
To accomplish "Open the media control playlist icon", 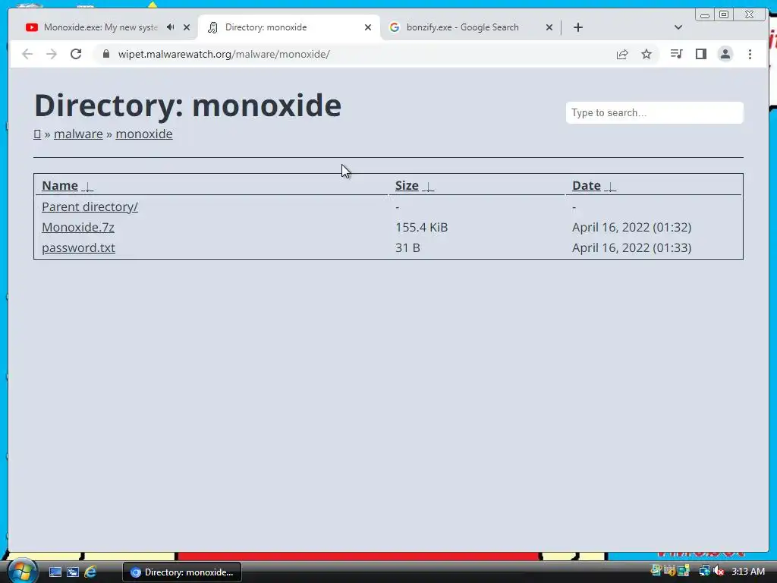I will pos(676,54).
